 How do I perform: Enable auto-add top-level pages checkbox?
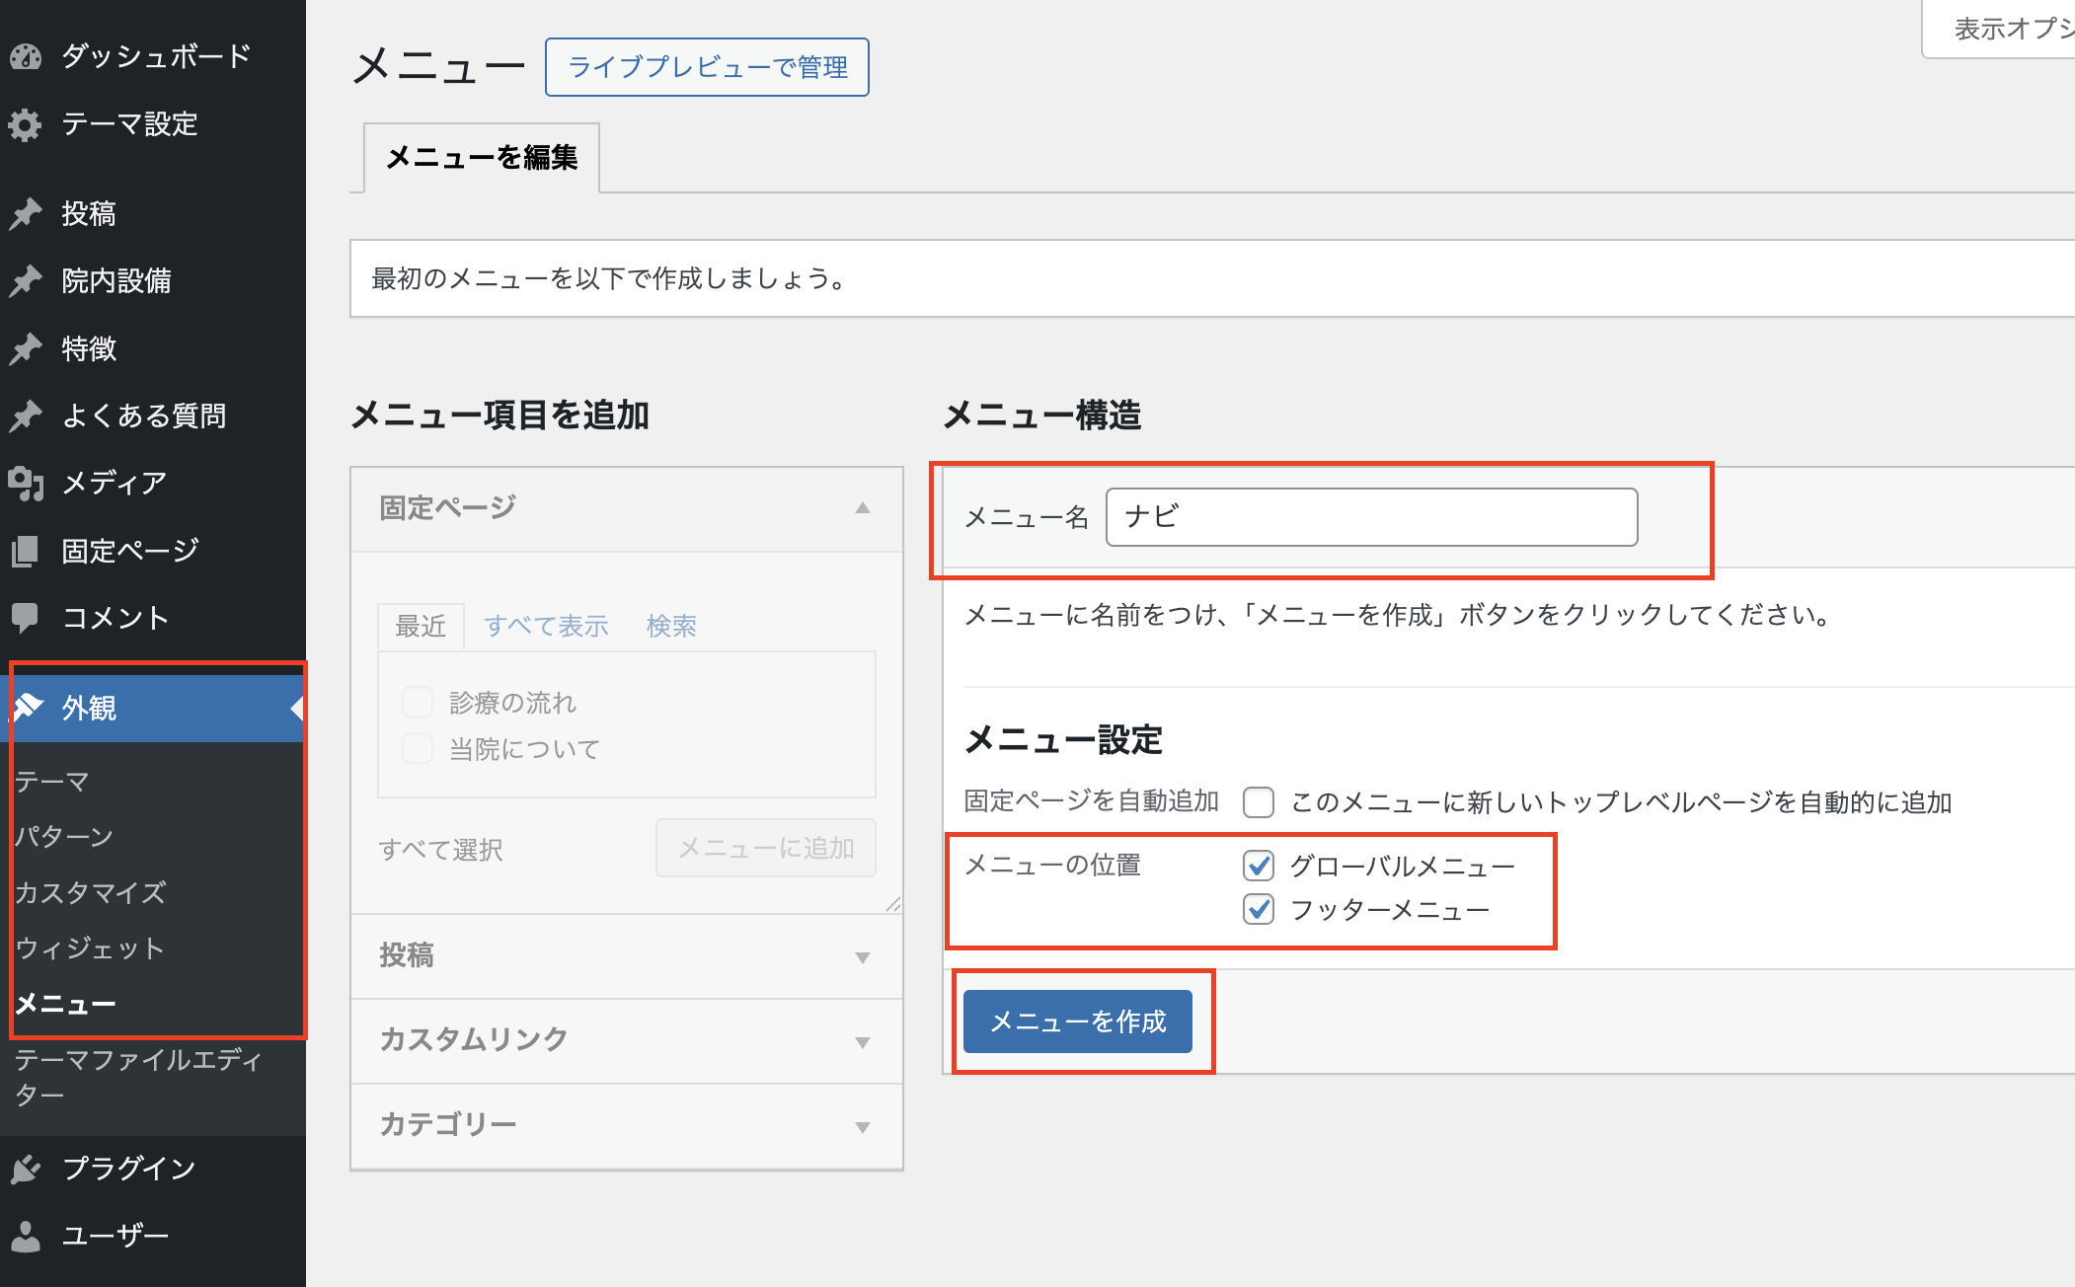pos(1259,802)
